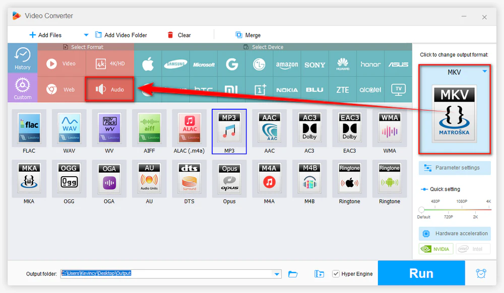Screen dimensions: 504x293
Task: Open TV device presets
Action: [x=398, y=90]
